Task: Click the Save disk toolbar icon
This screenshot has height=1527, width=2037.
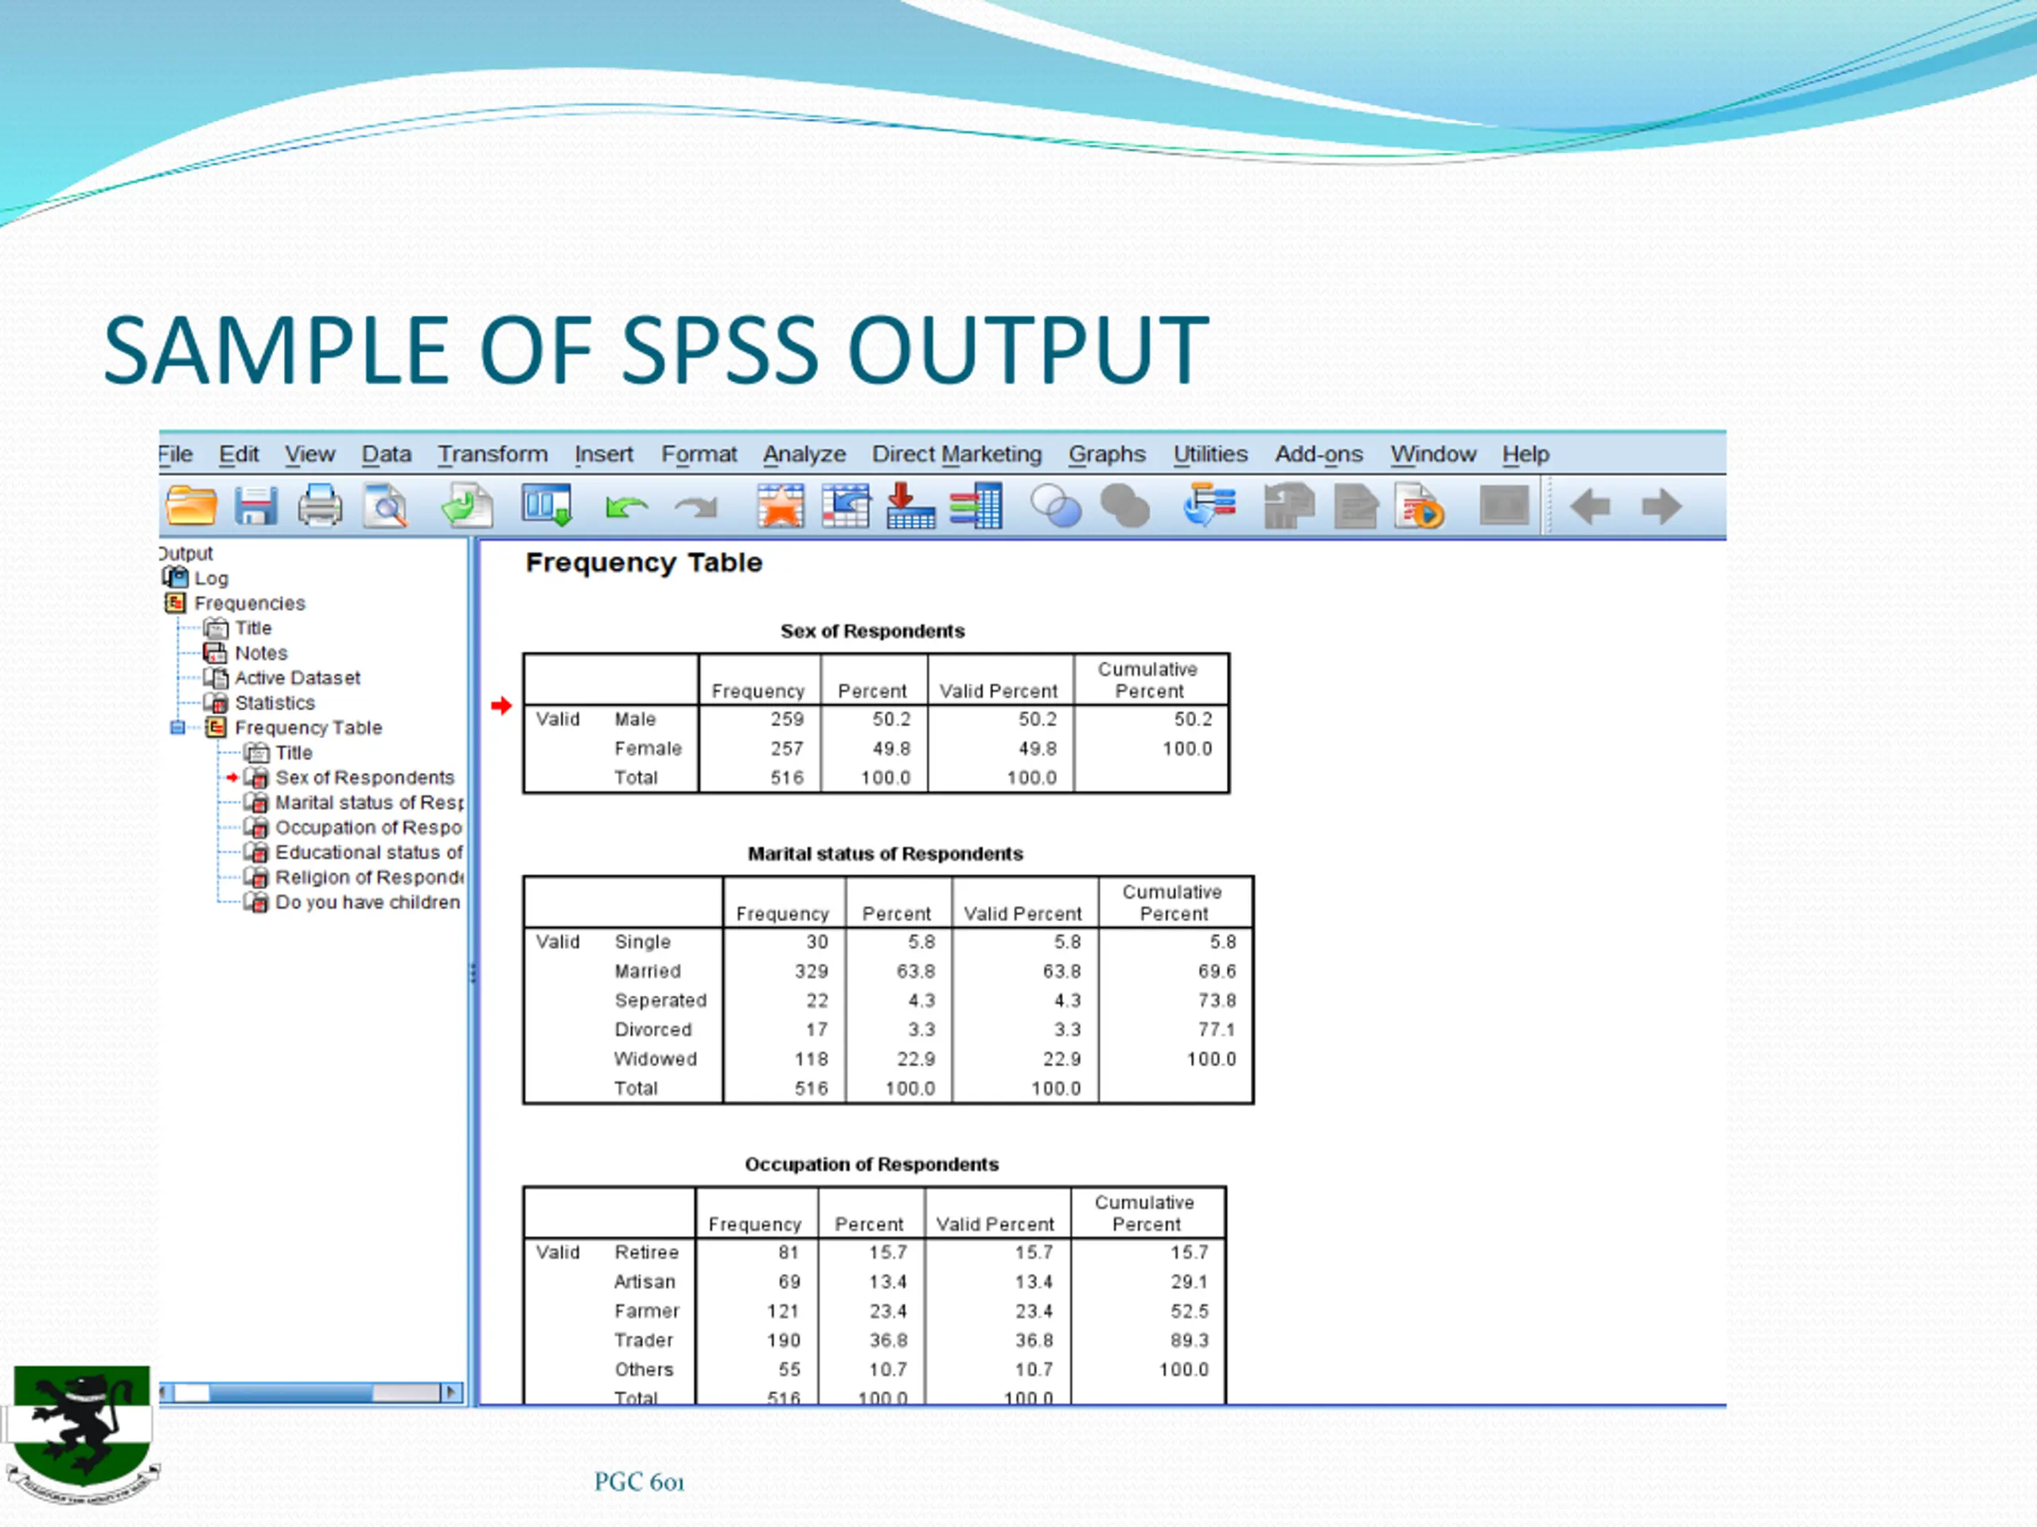Action: [256, 507]
